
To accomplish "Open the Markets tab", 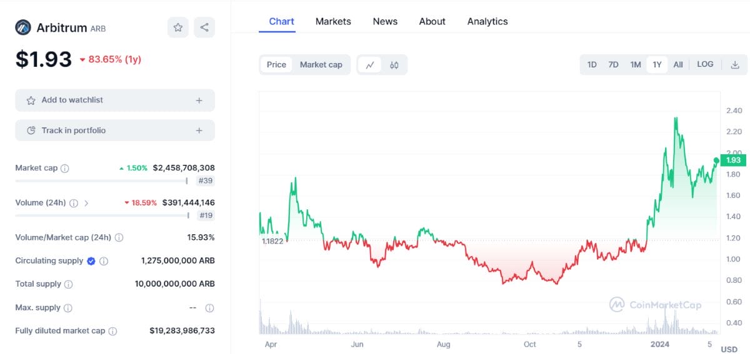I will tap(333, 21).
